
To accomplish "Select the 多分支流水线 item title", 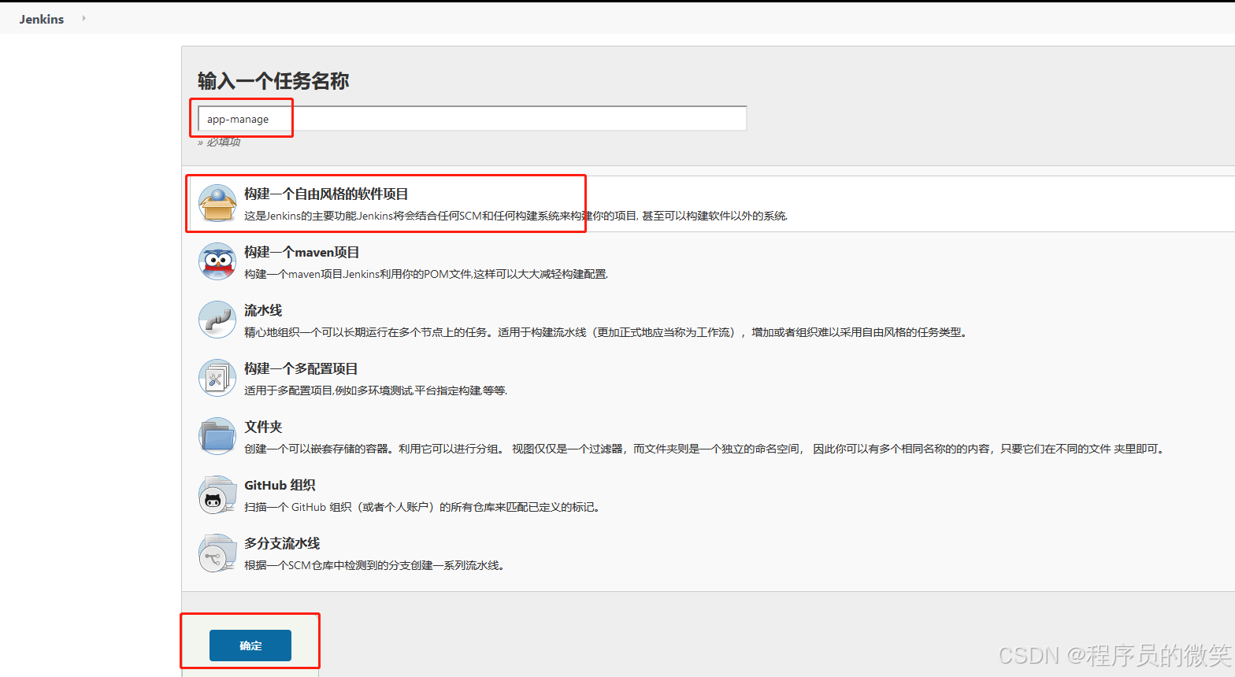I will 282,543.
